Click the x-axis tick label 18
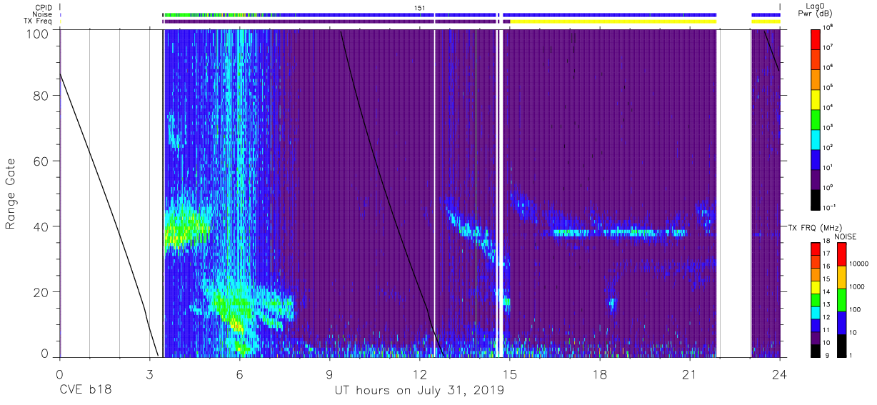 [599, 374]
